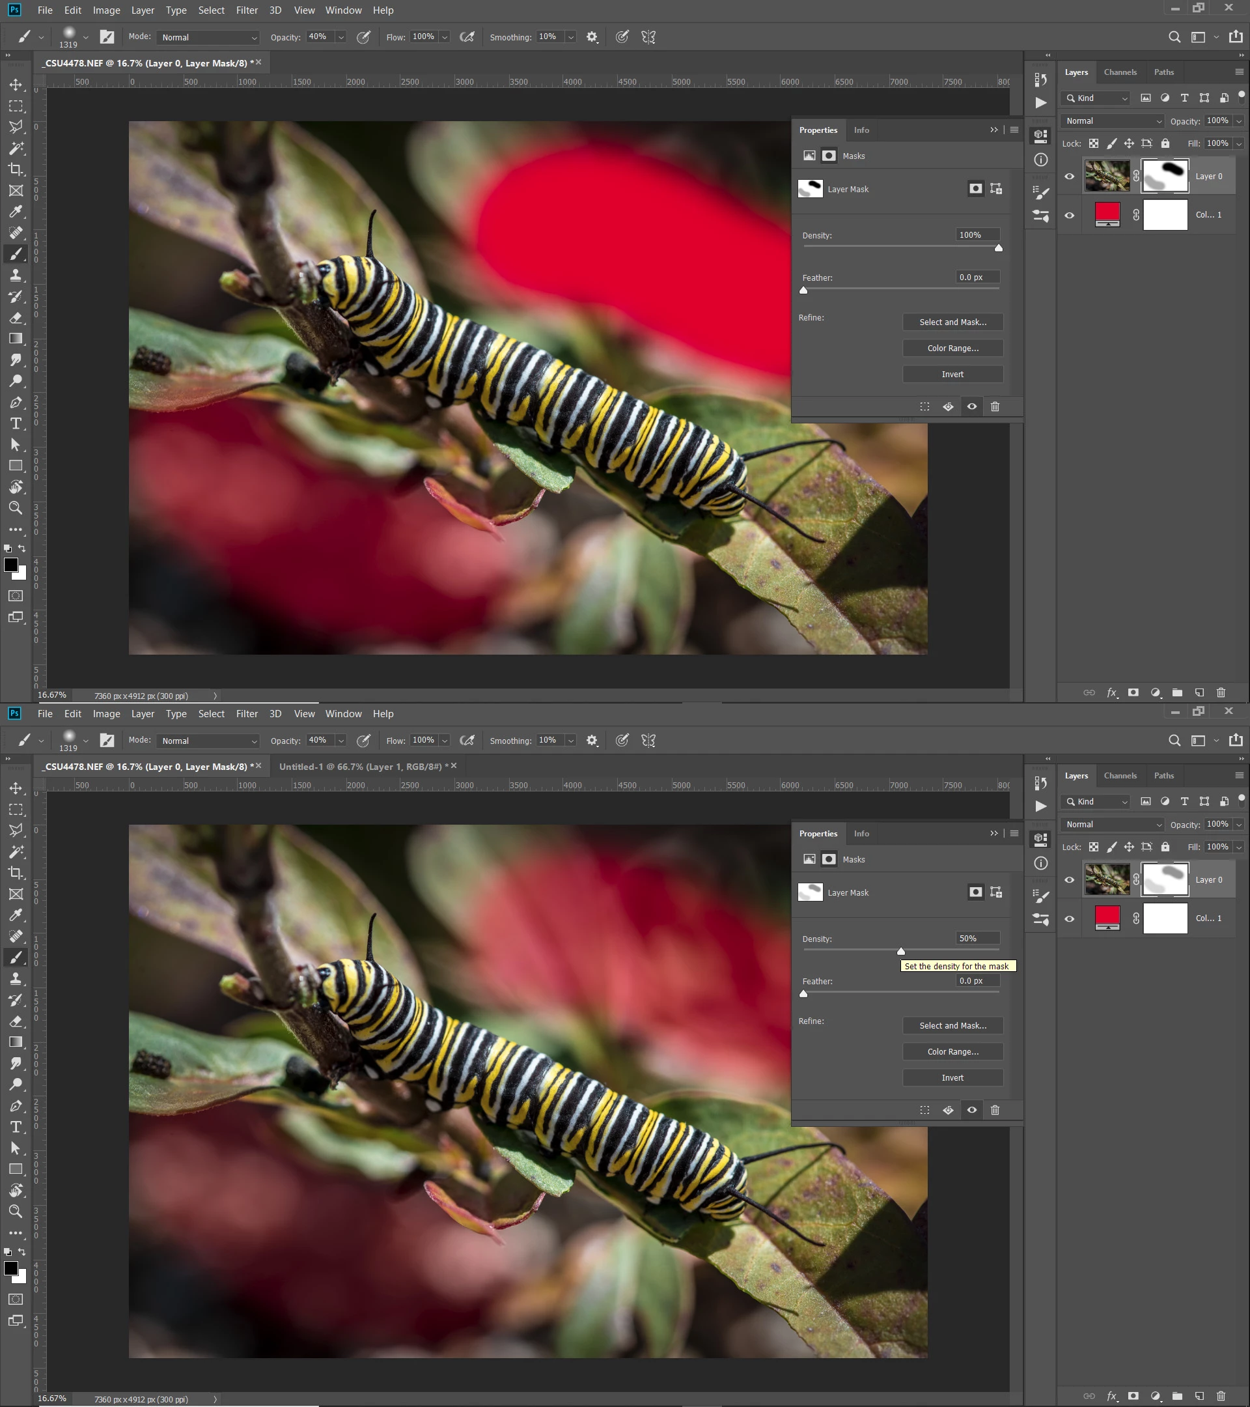The width and height of the screenshot is (1250, 1407).
Task: Open layer blend mode dropdown in lower Layers panel
Action: pos(1113,825)
